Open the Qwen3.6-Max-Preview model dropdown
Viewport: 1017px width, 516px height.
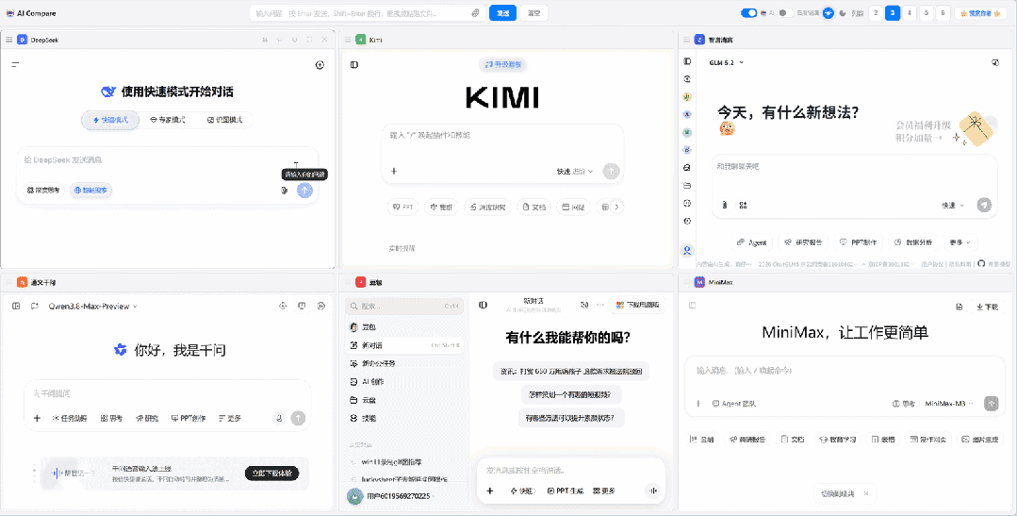pos(92,306)
